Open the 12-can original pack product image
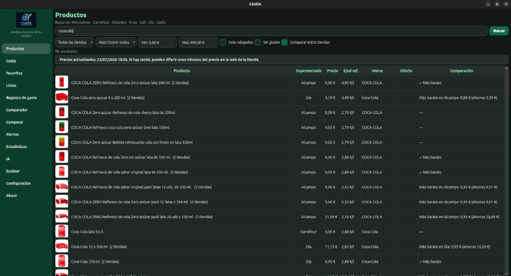The height and width of the screenshot is (276, 511). (61, 187)
